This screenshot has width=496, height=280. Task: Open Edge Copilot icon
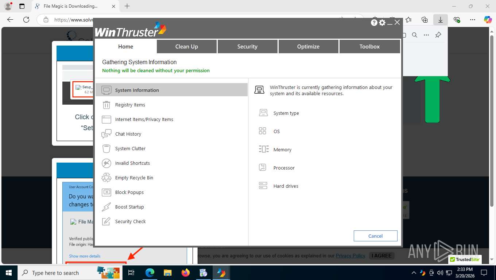tap(488, 20)
